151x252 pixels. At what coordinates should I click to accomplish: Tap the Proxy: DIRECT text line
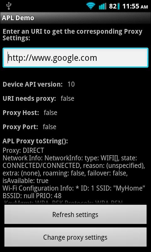tap(23, 151)
